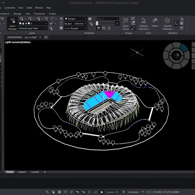Open the Window menu
195x195 pixels.
tap(39, 8)
